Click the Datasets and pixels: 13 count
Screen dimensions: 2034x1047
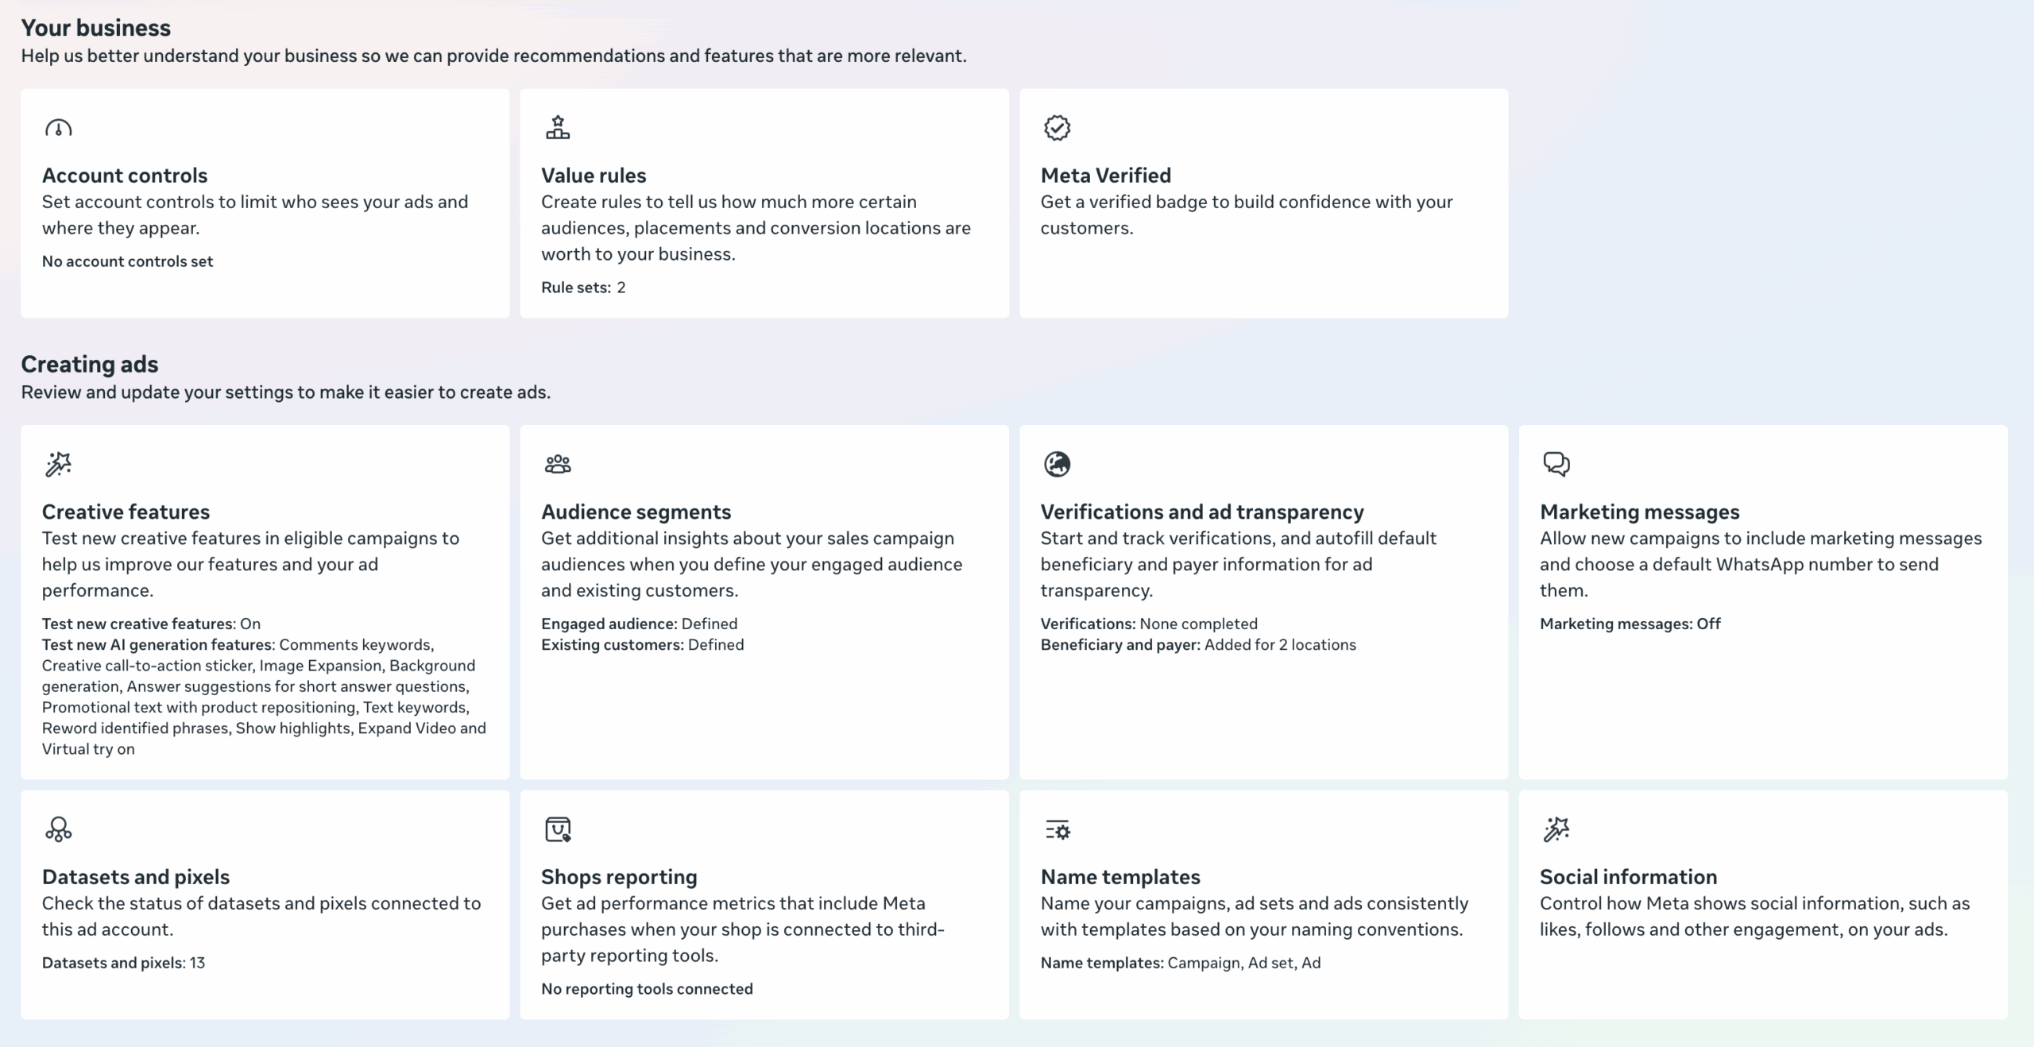pos(123,963)
